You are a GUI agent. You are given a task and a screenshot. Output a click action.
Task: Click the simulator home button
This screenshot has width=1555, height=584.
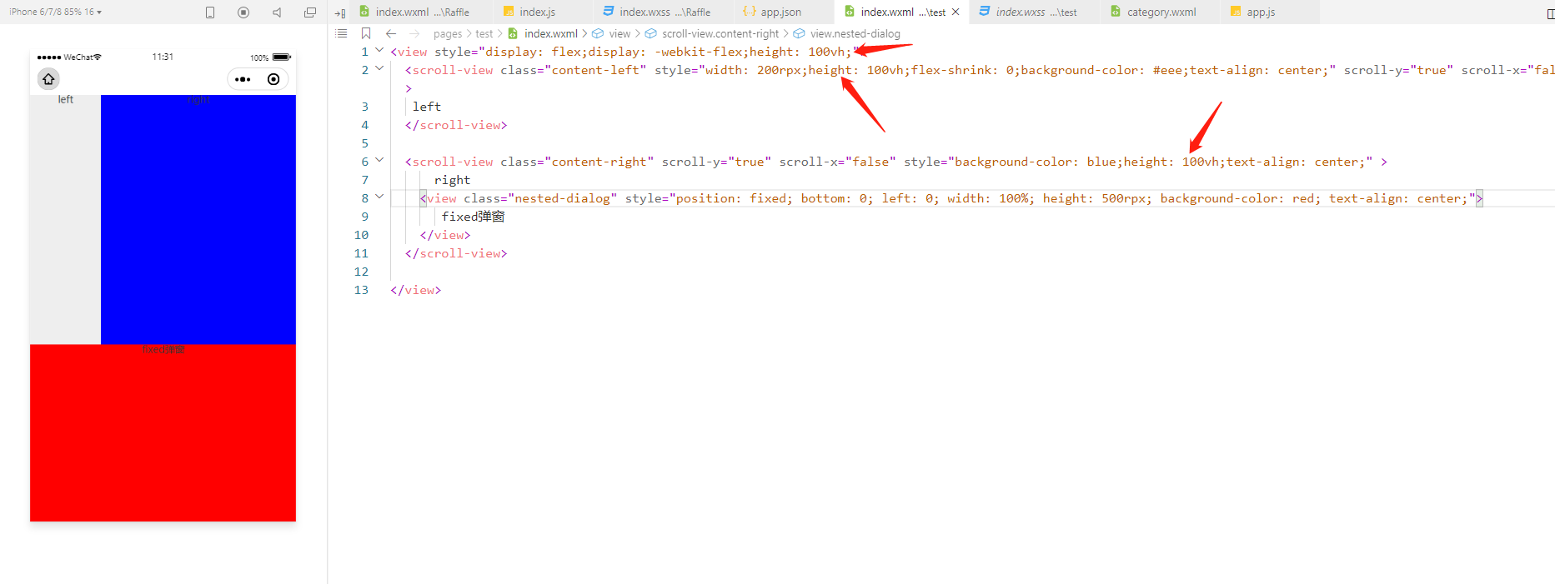(49, 79)
